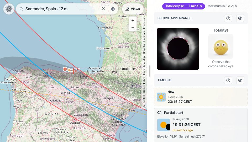Click the '19:31:25 CEST' time
This screenshot has width=252, height=142.
pyautogui.click(x=186, y=125)
